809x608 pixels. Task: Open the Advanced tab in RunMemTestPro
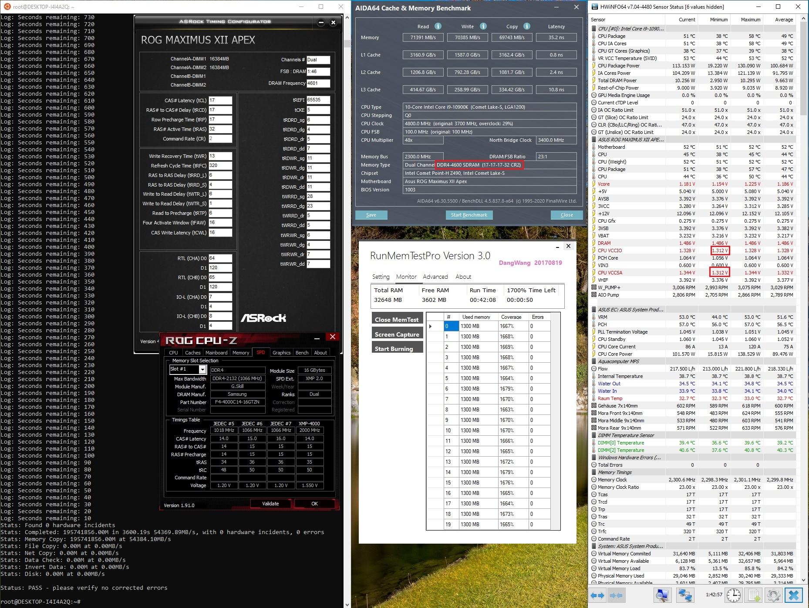pos(435,277)
